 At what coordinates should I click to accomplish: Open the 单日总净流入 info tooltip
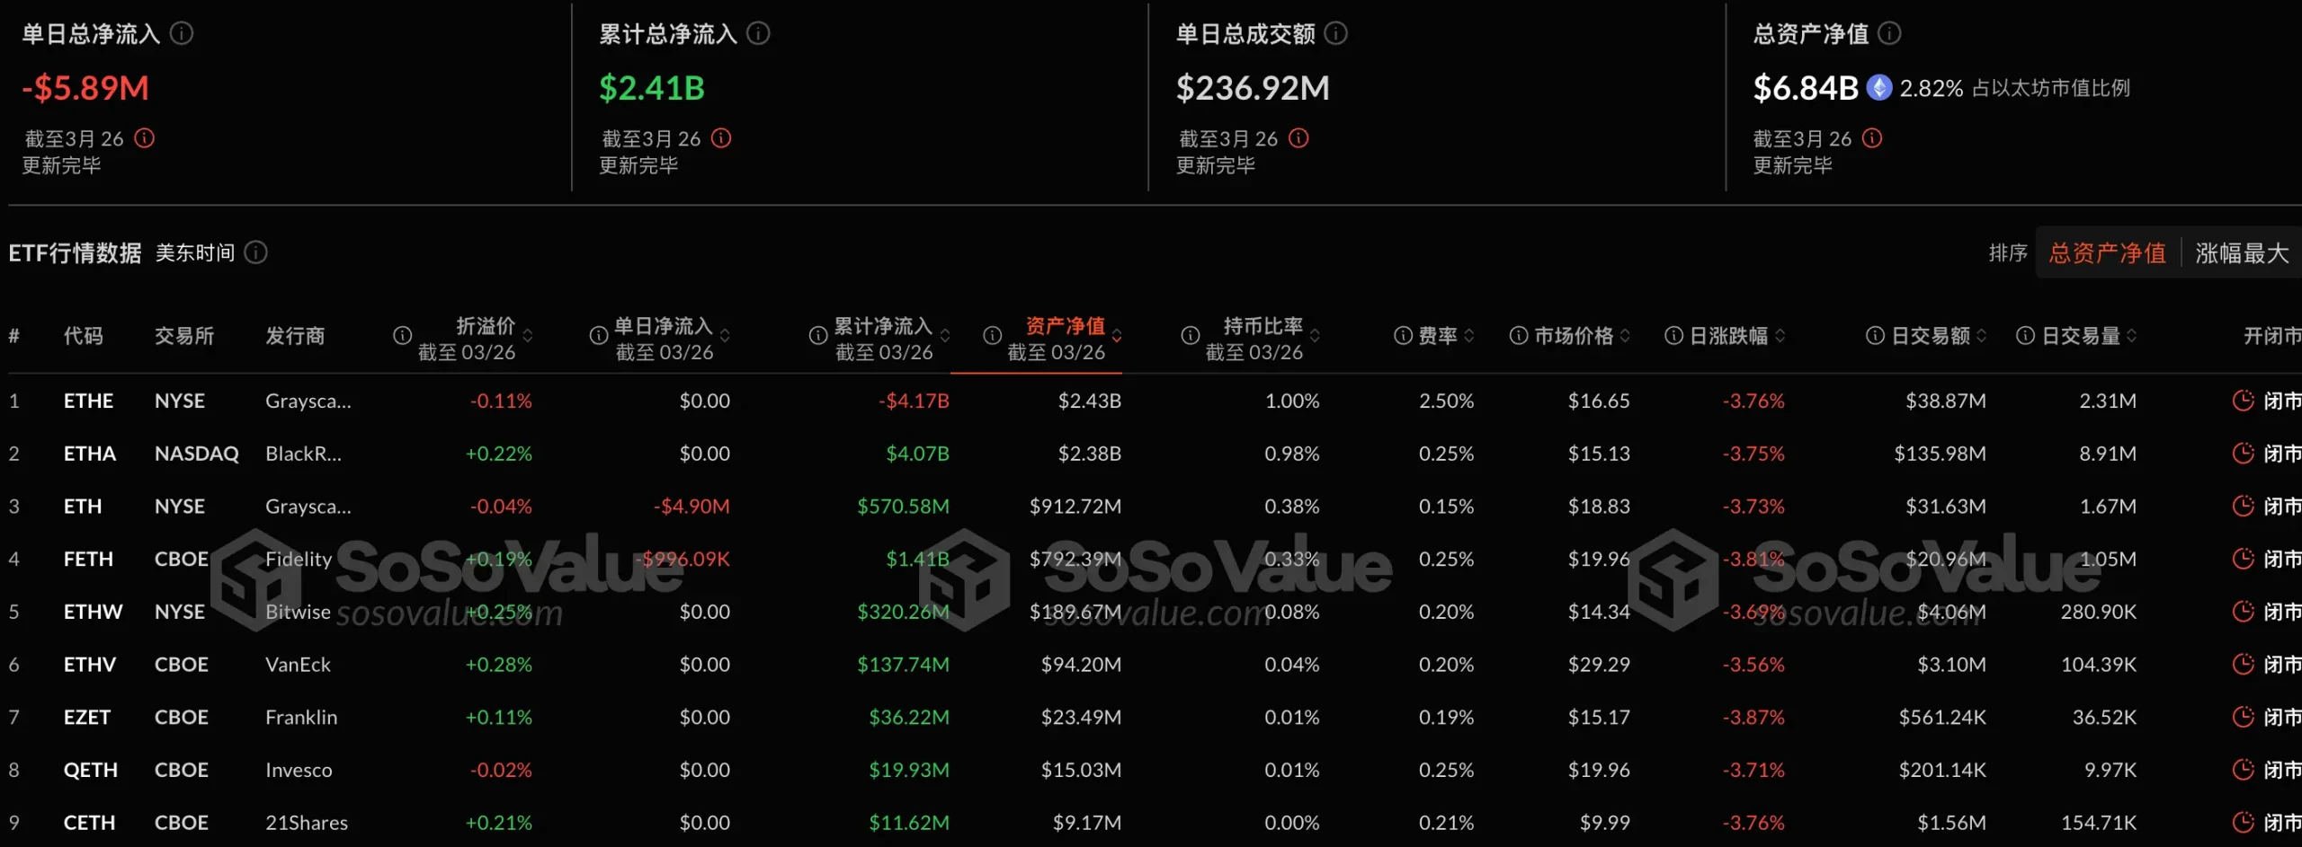183,33
